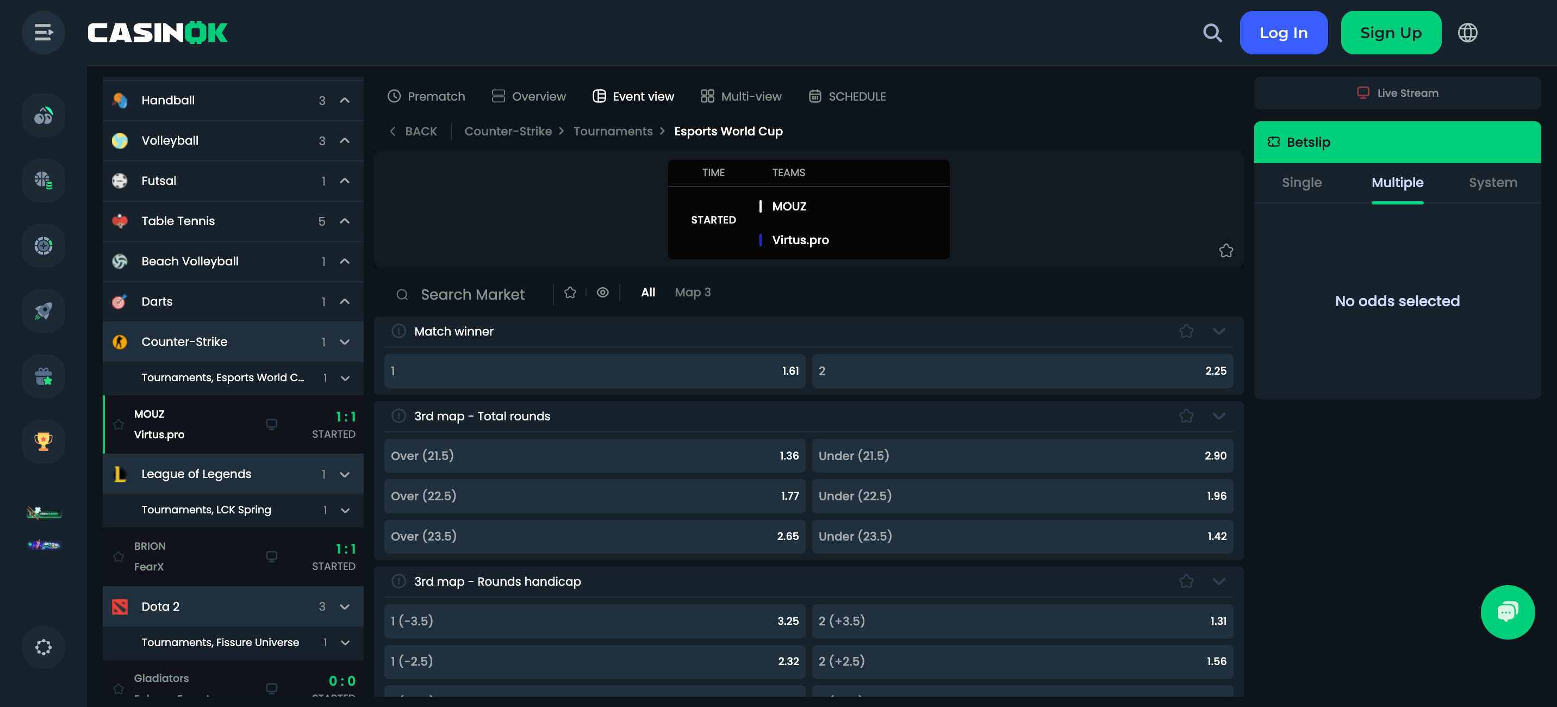Open the search magnifier icon
1557x707 pixels.
1212,33
